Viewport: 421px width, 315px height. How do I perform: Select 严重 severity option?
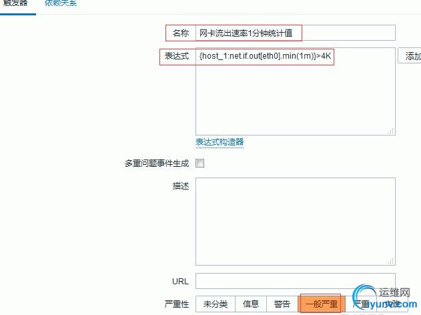click(361, 304)
